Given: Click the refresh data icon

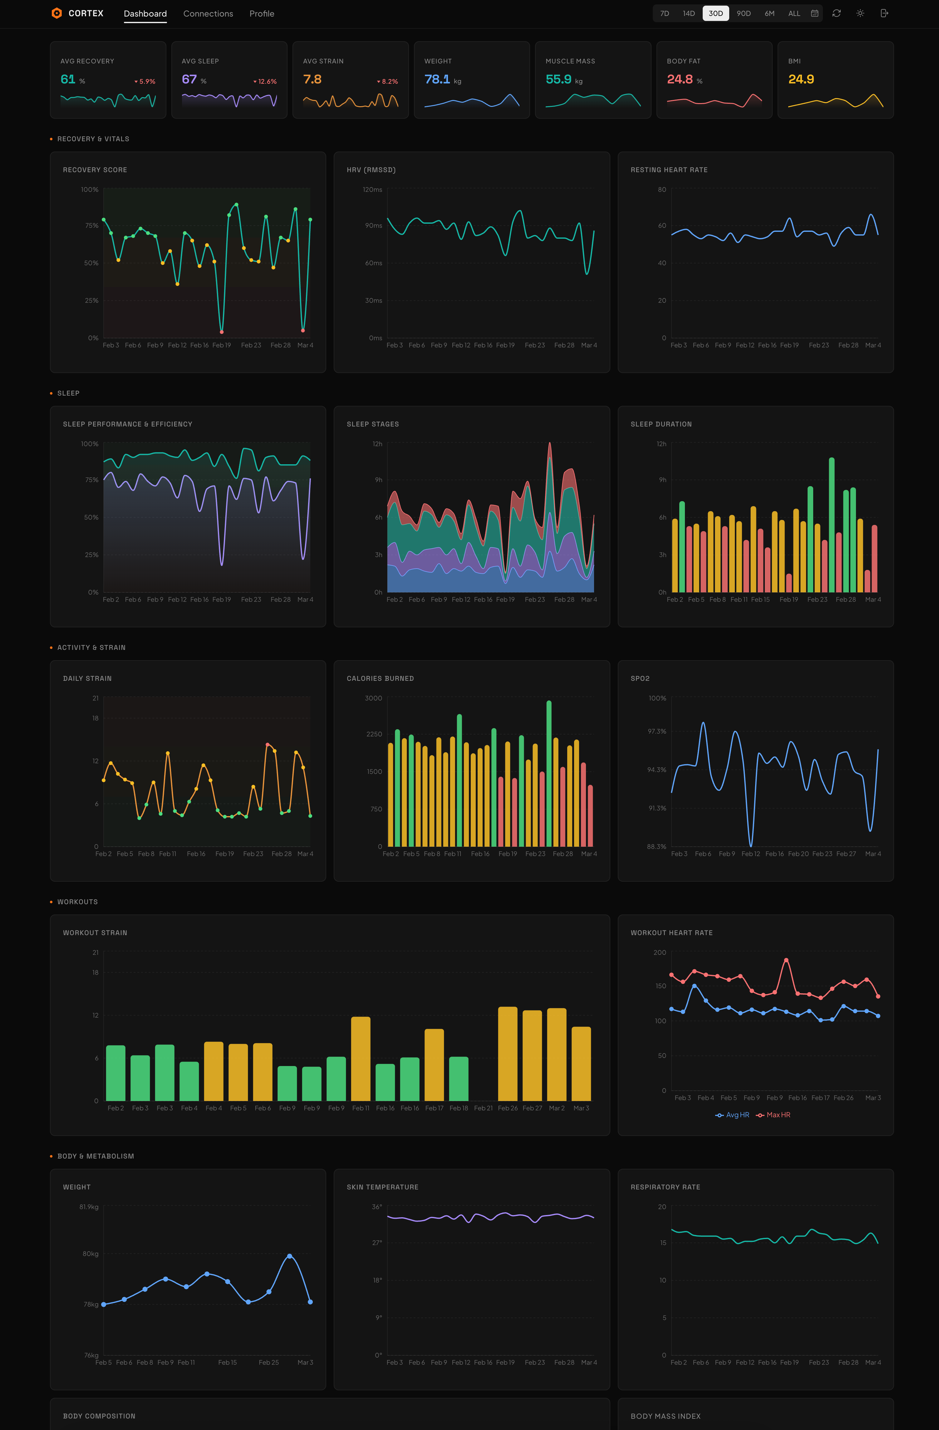Looking at the screenshot, I should [836, 13].
